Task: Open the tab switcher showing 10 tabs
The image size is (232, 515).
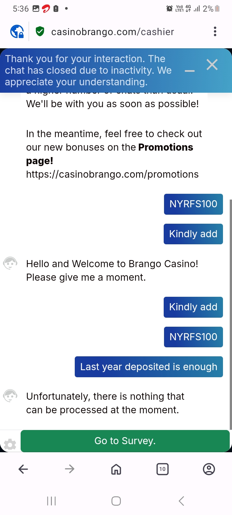Action: [x=162, y=469]
